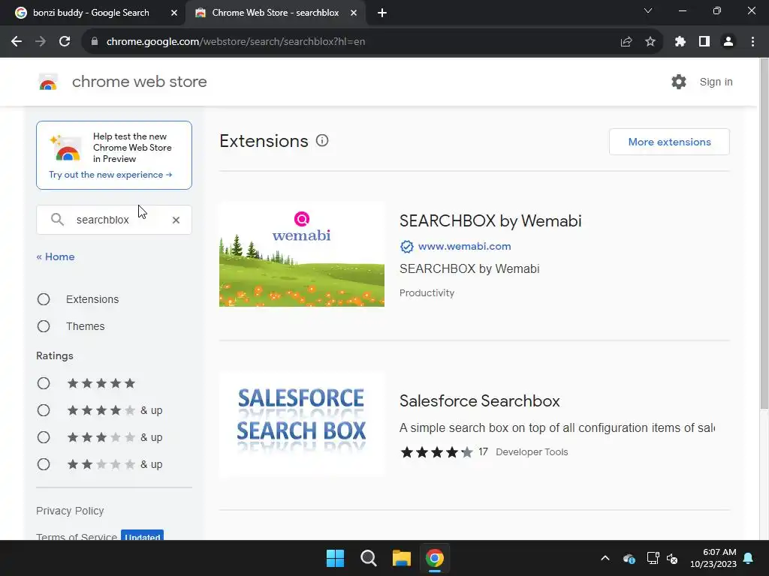Open the Chrome profile menu
This screenshot has width=769, height=576.
coord(728,42)
